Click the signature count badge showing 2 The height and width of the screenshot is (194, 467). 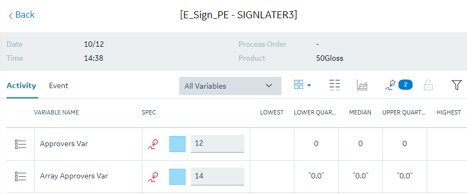click(x=406, y=85)
